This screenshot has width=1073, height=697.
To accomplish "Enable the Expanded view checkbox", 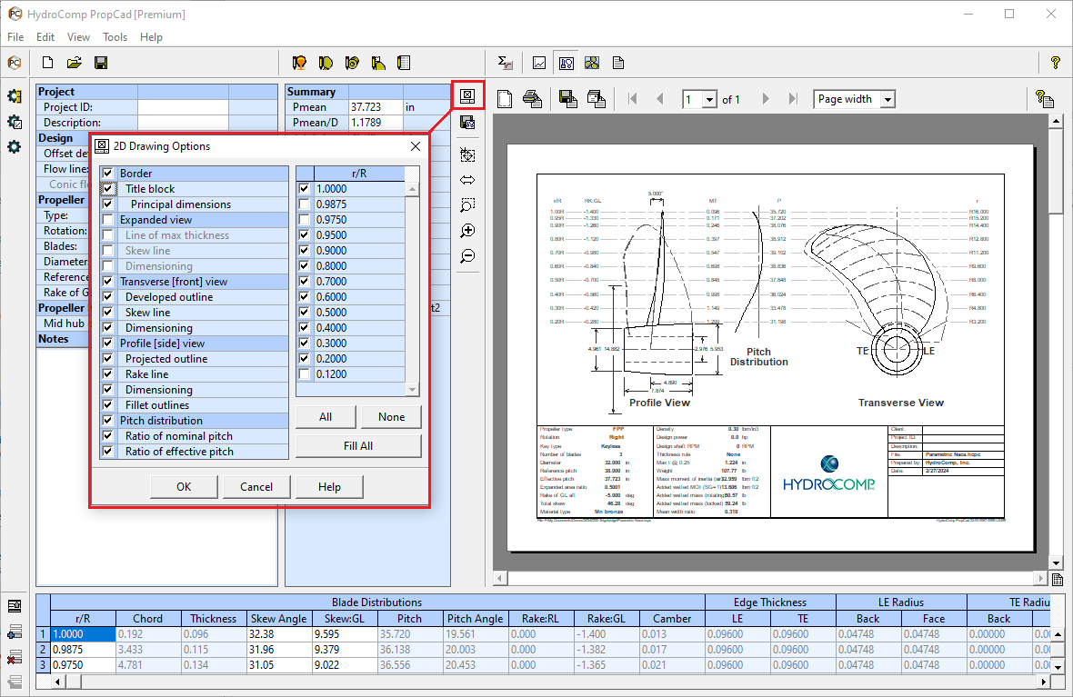I will pos(107,220).
